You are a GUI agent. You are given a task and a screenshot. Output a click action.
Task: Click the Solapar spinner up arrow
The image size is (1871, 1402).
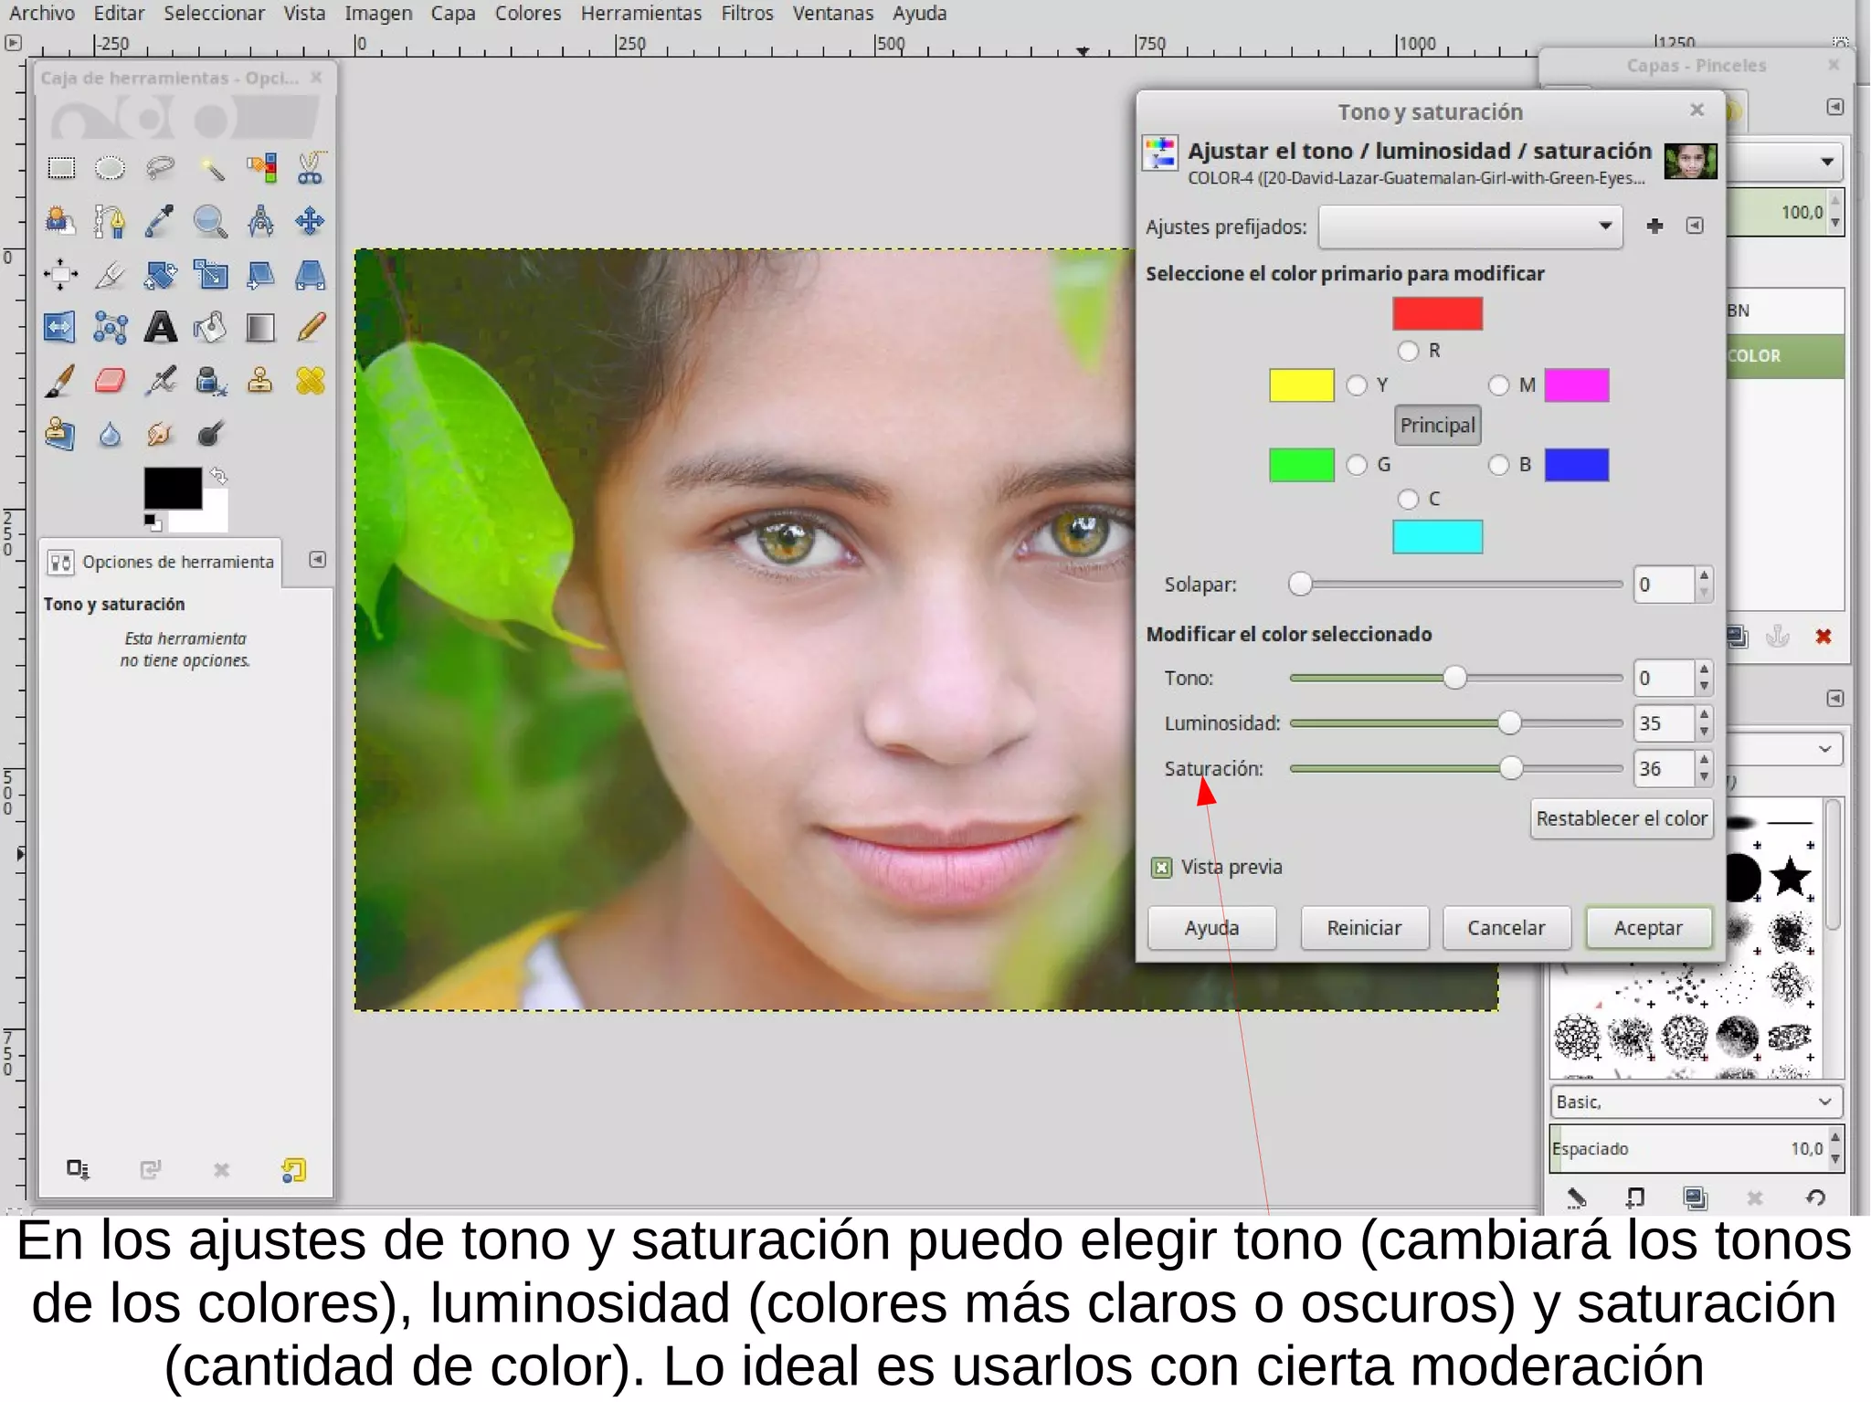(x=1704, y=575)
